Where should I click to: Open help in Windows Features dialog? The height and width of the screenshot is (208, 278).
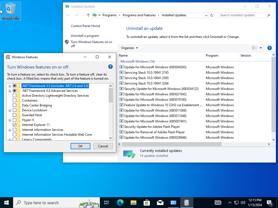pos(110,67)
